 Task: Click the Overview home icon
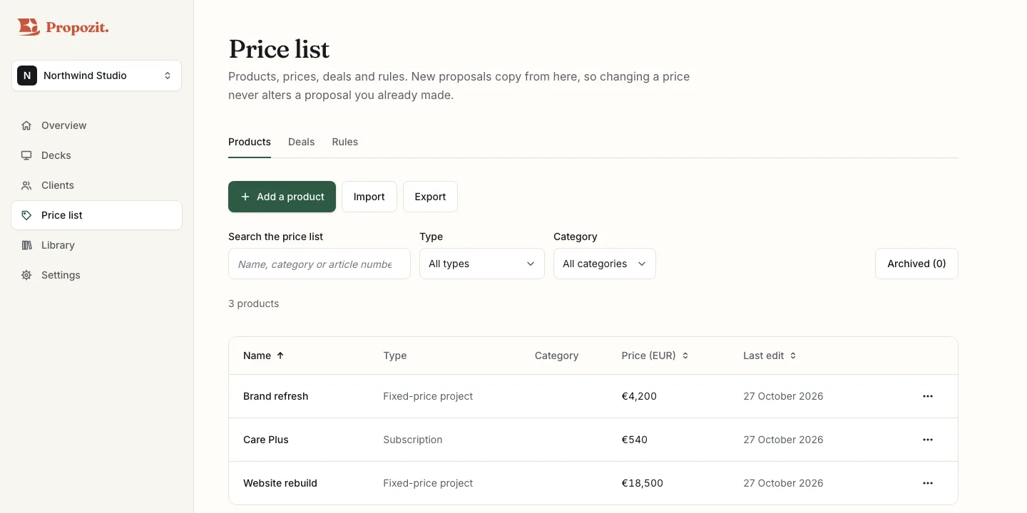26,125
